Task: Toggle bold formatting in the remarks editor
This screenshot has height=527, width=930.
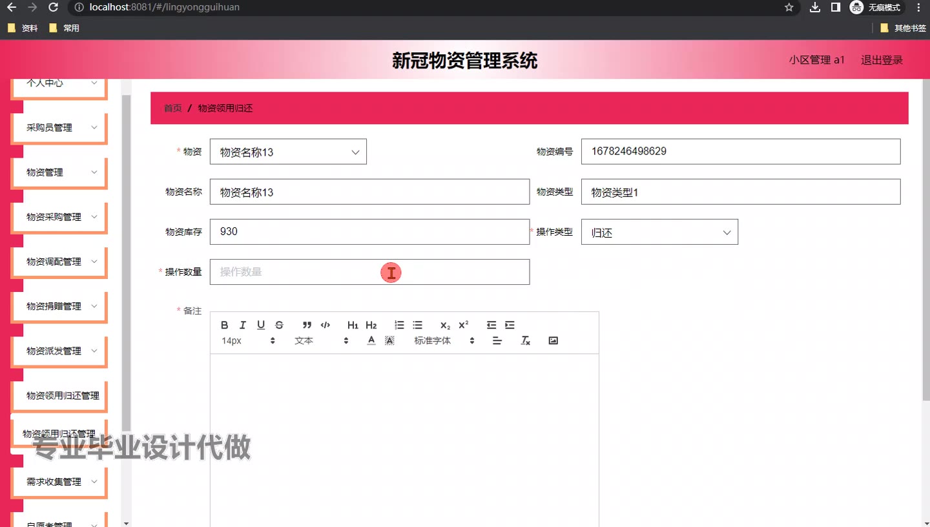Action: pyautogui.click(x=225, y=325)
